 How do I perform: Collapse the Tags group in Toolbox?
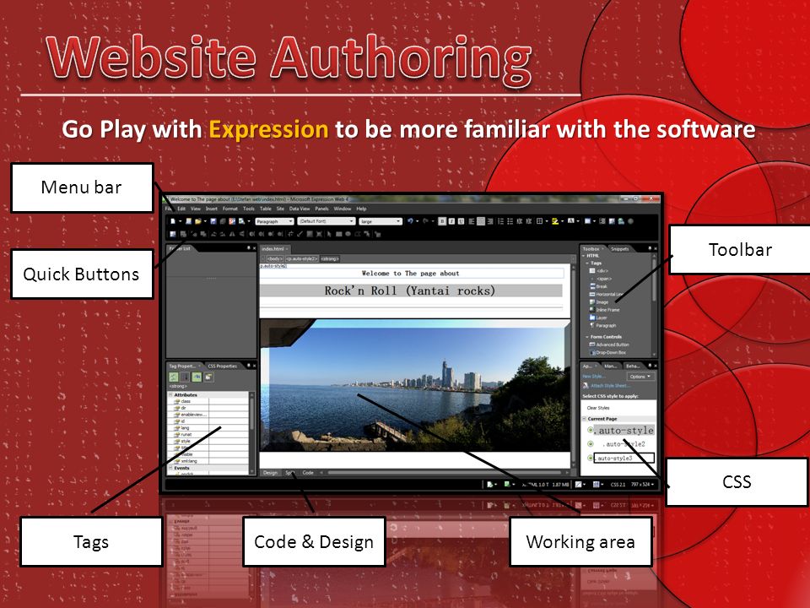[587, 263]
